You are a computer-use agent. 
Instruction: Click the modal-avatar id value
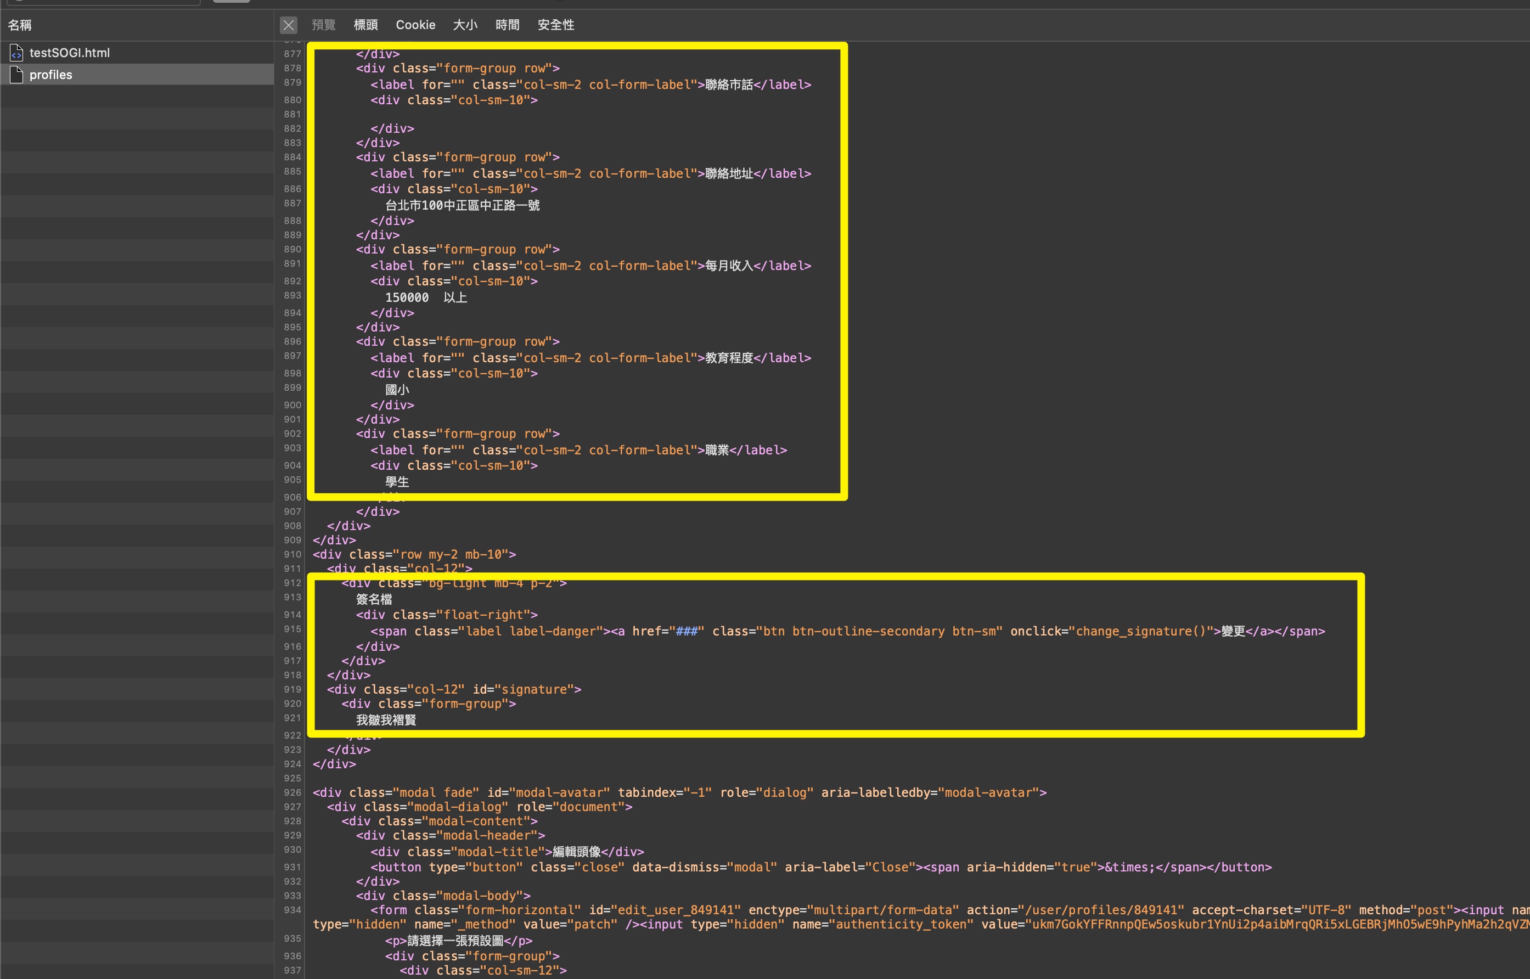(x=559, y=793)
